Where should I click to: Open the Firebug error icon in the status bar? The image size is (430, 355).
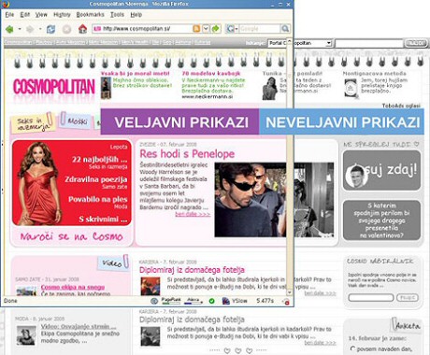(286, 301)
